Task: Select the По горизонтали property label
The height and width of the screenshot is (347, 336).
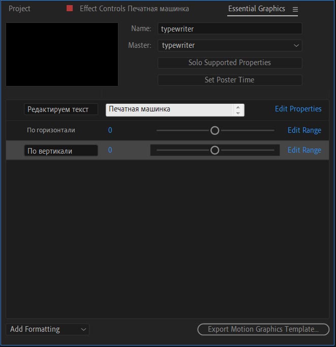Action: click(x=51, y=130)
